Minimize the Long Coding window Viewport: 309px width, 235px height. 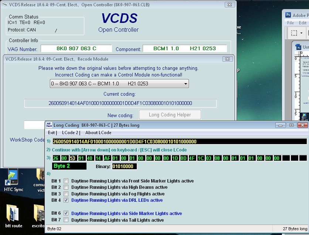pos(280,125)
